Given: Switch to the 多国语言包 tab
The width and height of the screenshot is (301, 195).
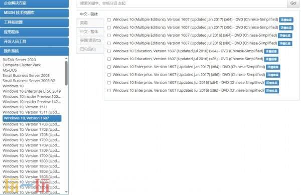Looking at the screenshot, I should click(90, 41).
